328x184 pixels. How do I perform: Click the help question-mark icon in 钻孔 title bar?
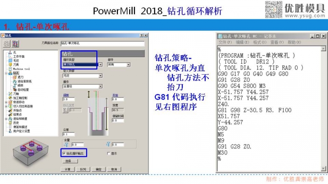(141, 36)
